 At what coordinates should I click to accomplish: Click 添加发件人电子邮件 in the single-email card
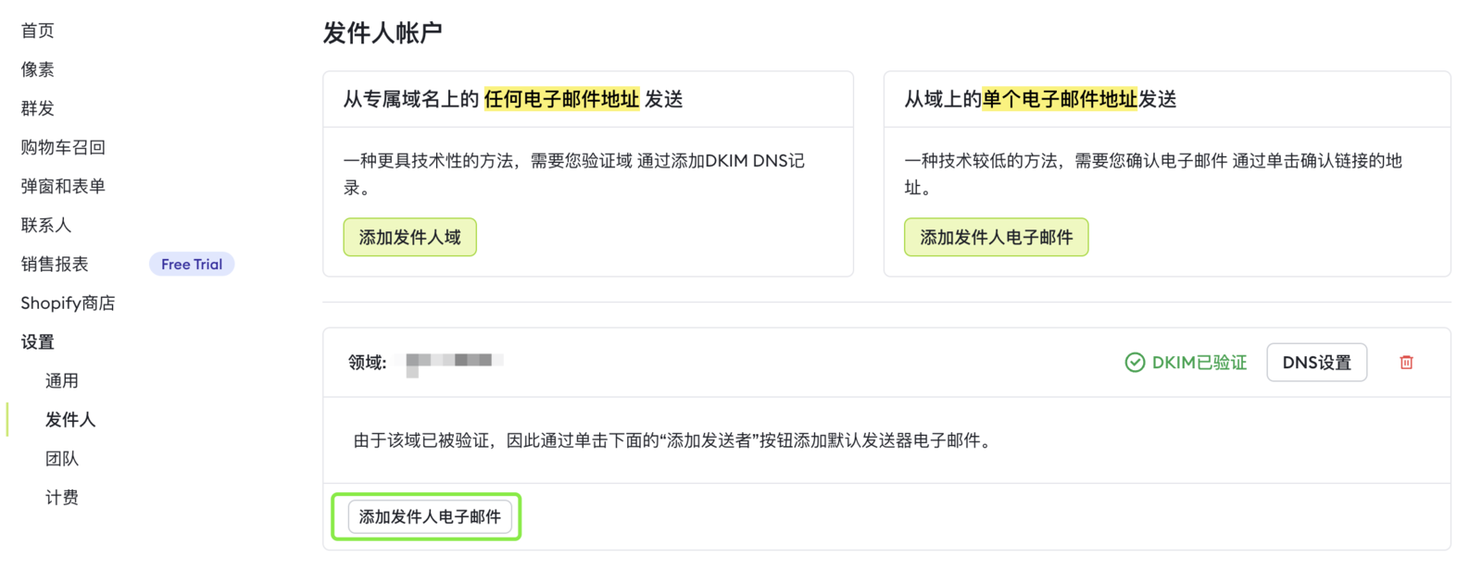[996, 238]
